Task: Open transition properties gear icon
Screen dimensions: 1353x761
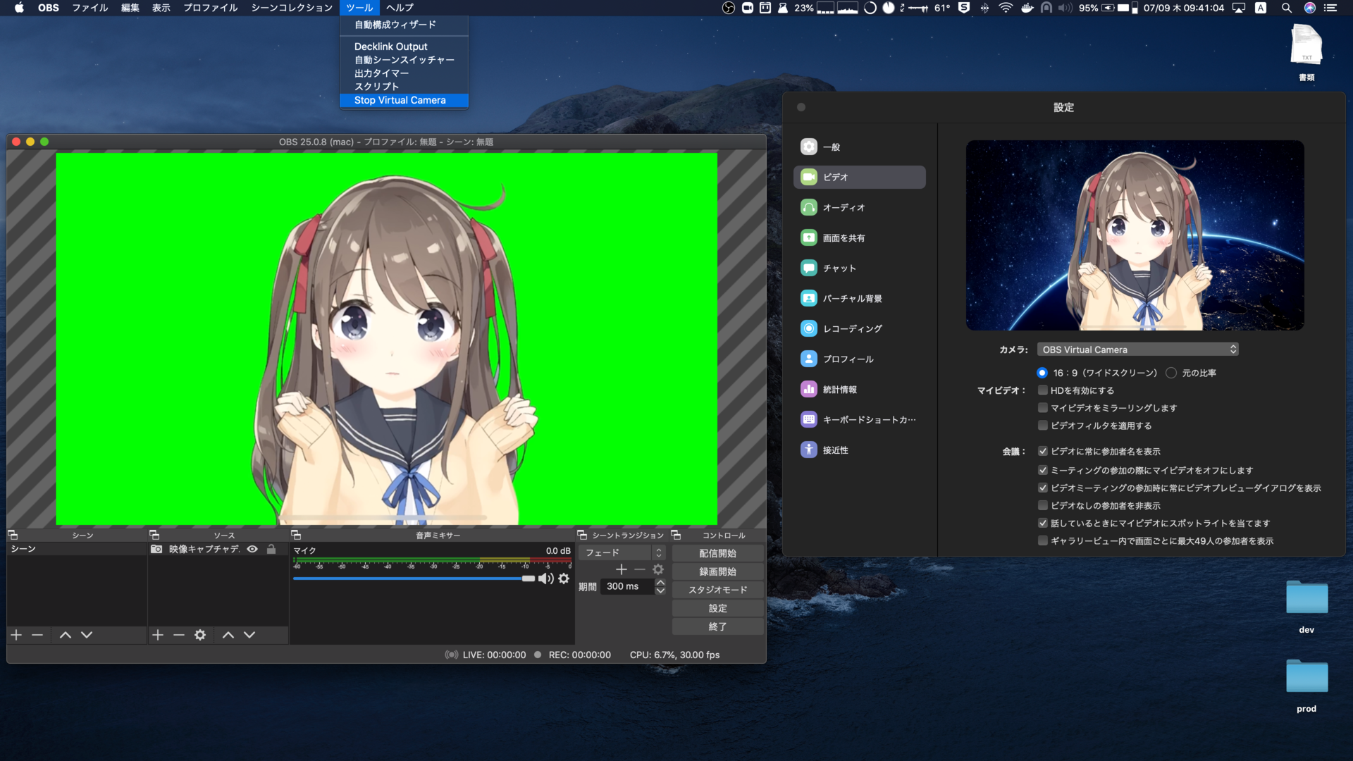Action: click(658, 569)
